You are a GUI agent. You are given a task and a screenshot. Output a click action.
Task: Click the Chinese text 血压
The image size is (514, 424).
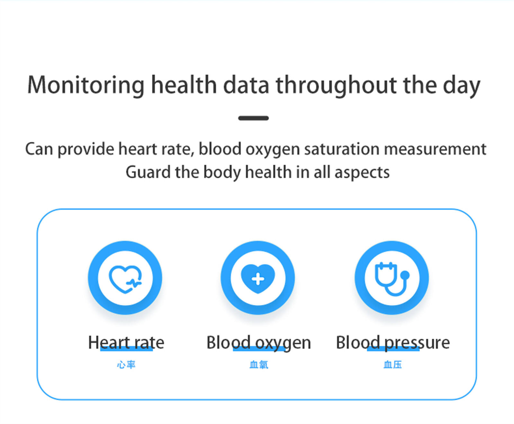tap(393, 365)
